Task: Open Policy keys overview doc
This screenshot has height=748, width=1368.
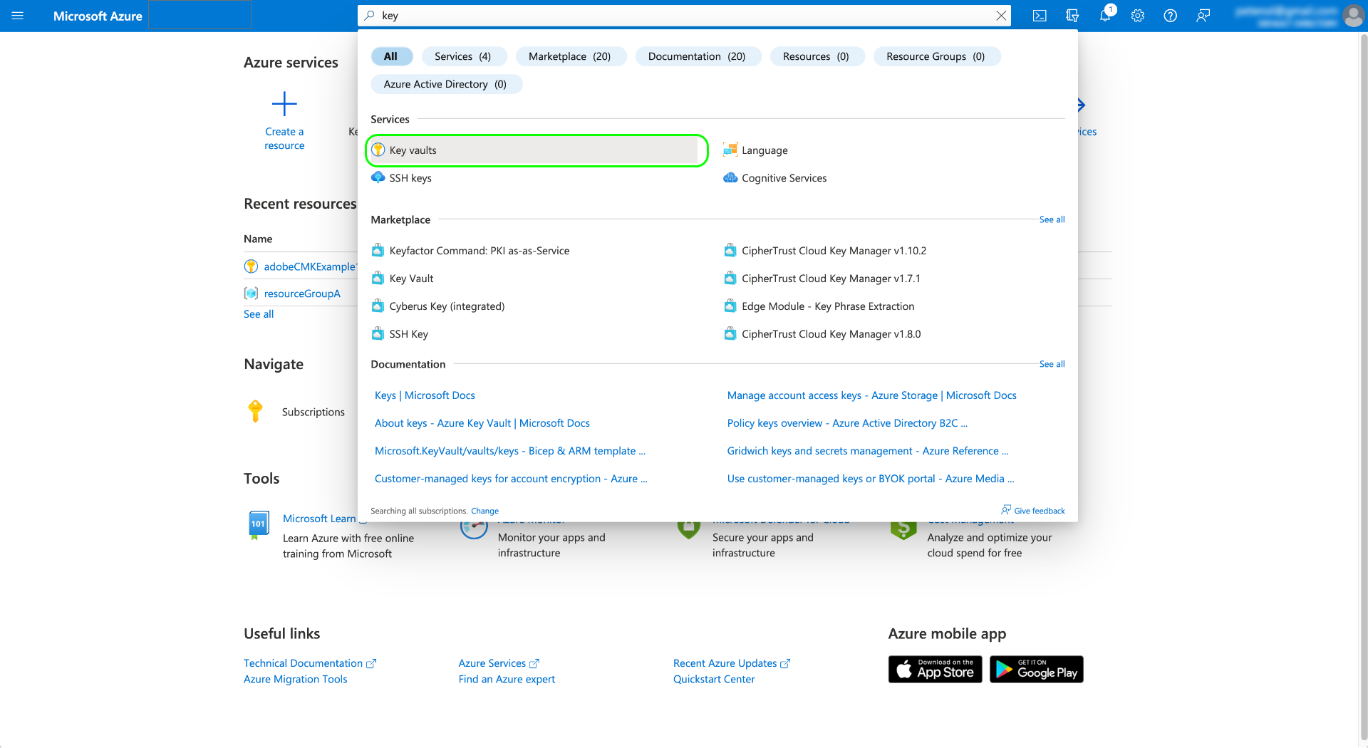Action: point(847,423)
